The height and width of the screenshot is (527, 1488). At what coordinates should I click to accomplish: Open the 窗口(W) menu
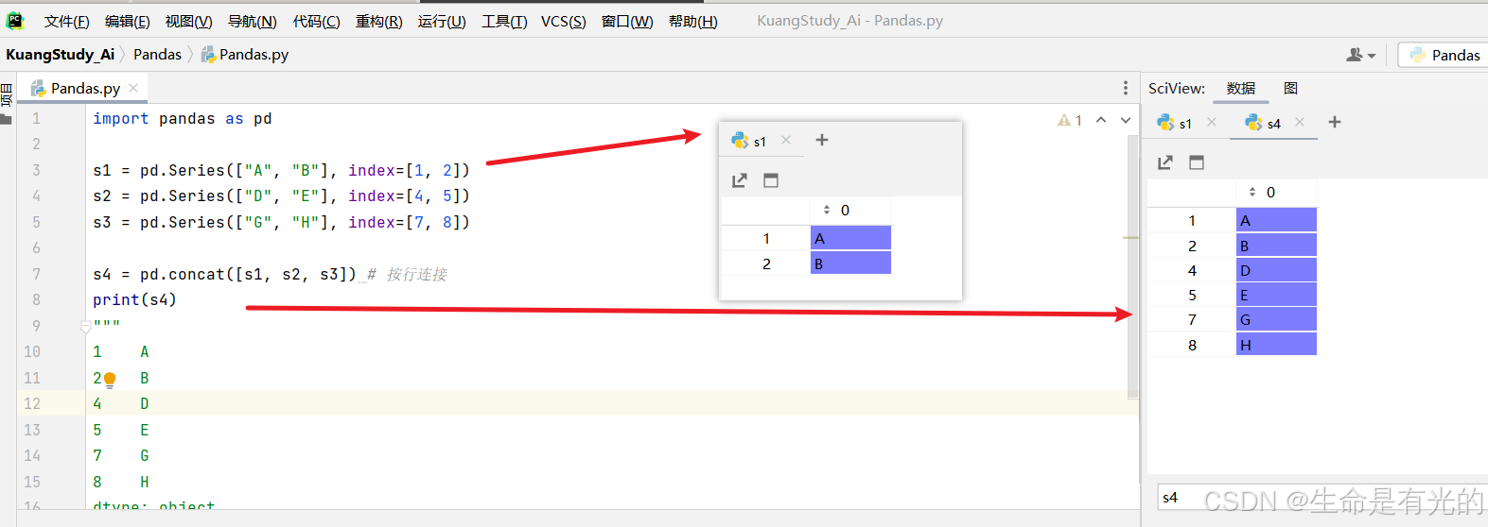pyautogui.click(x=627, y=21)
